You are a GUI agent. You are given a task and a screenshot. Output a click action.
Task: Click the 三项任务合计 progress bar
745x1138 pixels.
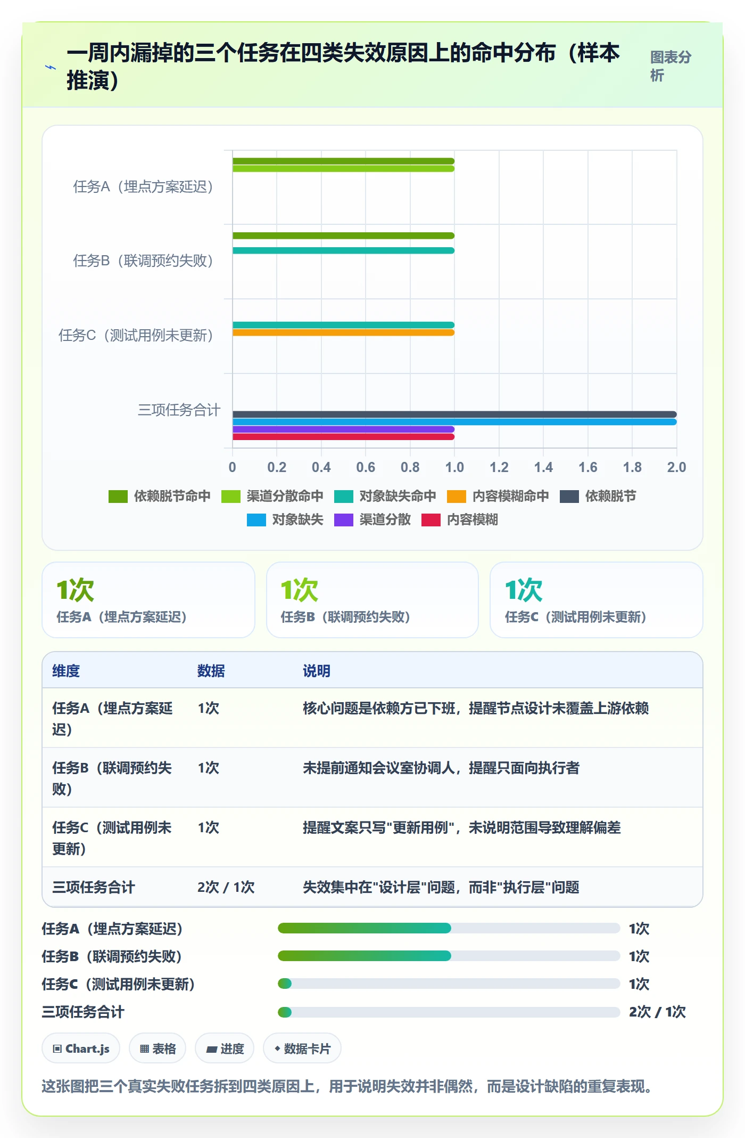click(x=449, y=1012)
